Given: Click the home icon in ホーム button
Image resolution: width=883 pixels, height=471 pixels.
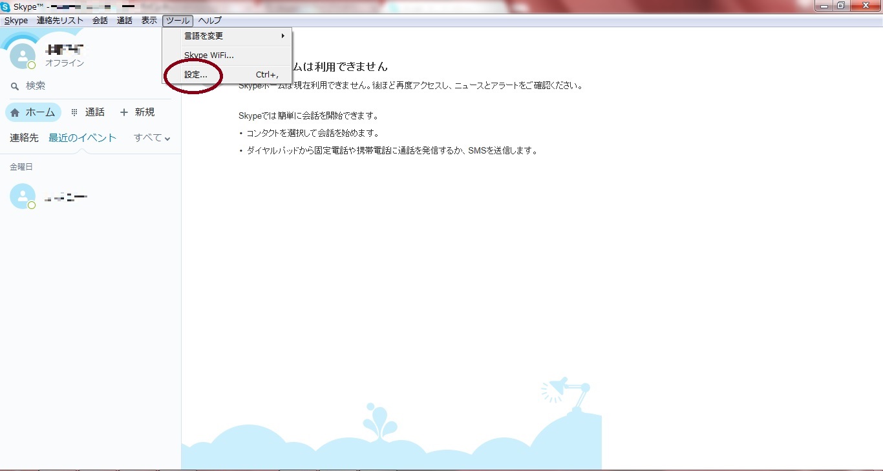Looking at the screenshot, I should coord(15,112).
